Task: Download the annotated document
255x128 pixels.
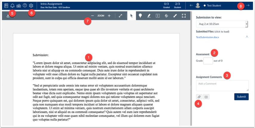Action: (8, 16)
